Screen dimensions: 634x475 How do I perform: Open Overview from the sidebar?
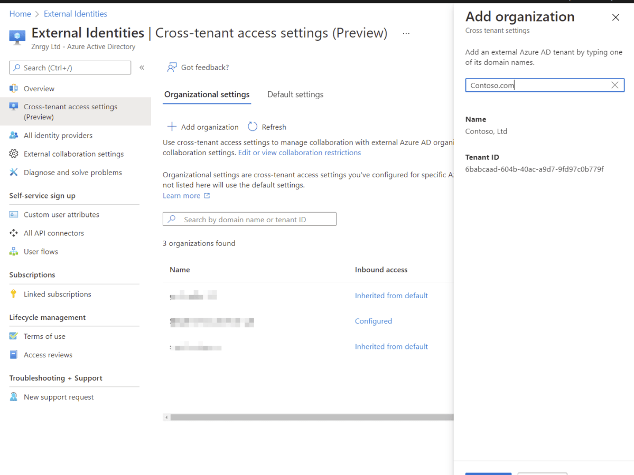(39, 88)
